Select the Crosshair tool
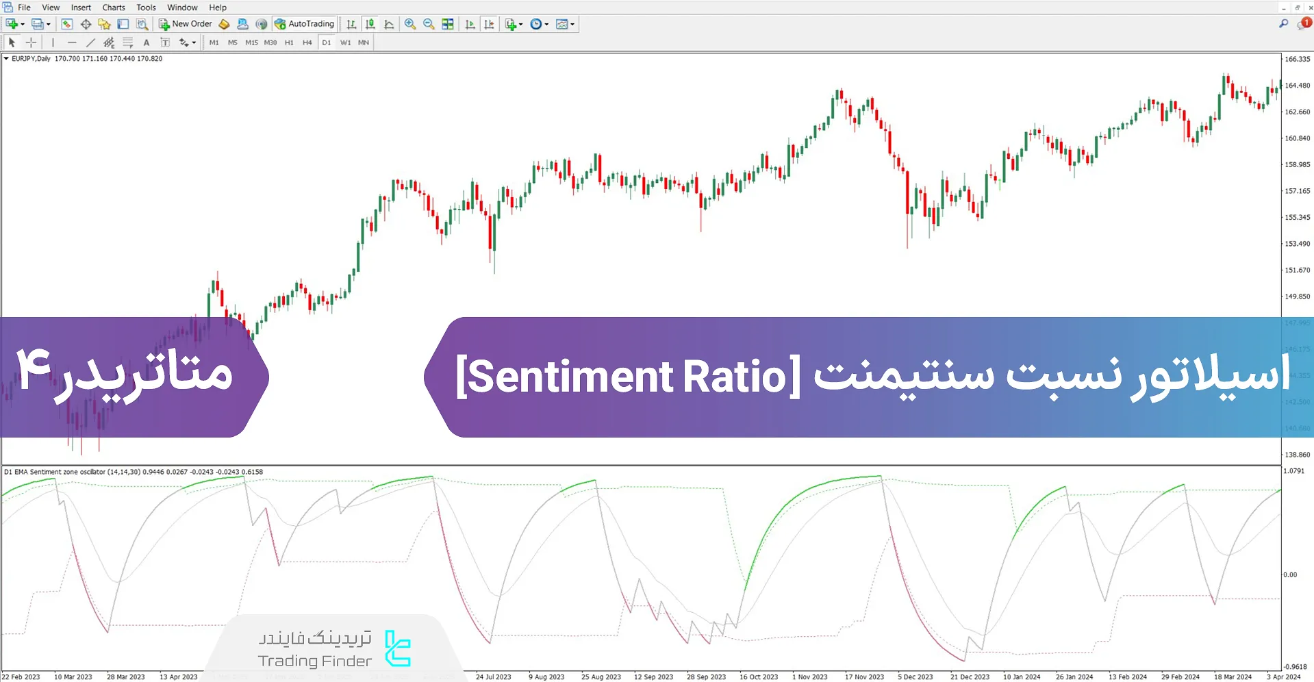This screenshot has height=682, width=1314. point(31,42)
